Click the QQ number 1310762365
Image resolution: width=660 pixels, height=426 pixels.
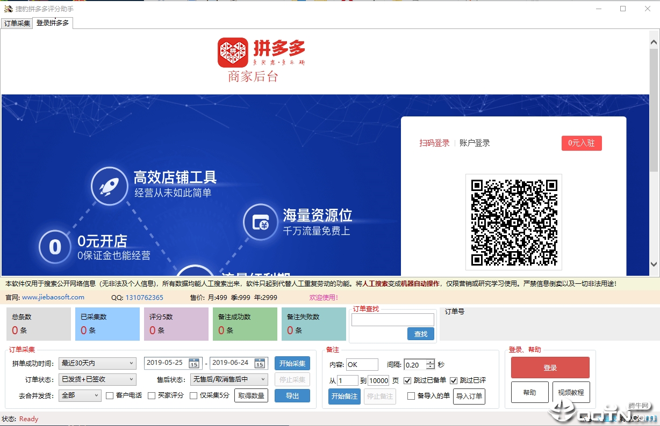[x=144, y=297]
